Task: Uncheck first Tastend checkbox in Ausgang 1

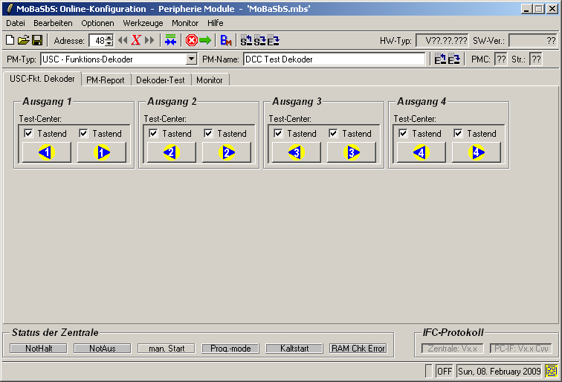Action: click(28, 134)
